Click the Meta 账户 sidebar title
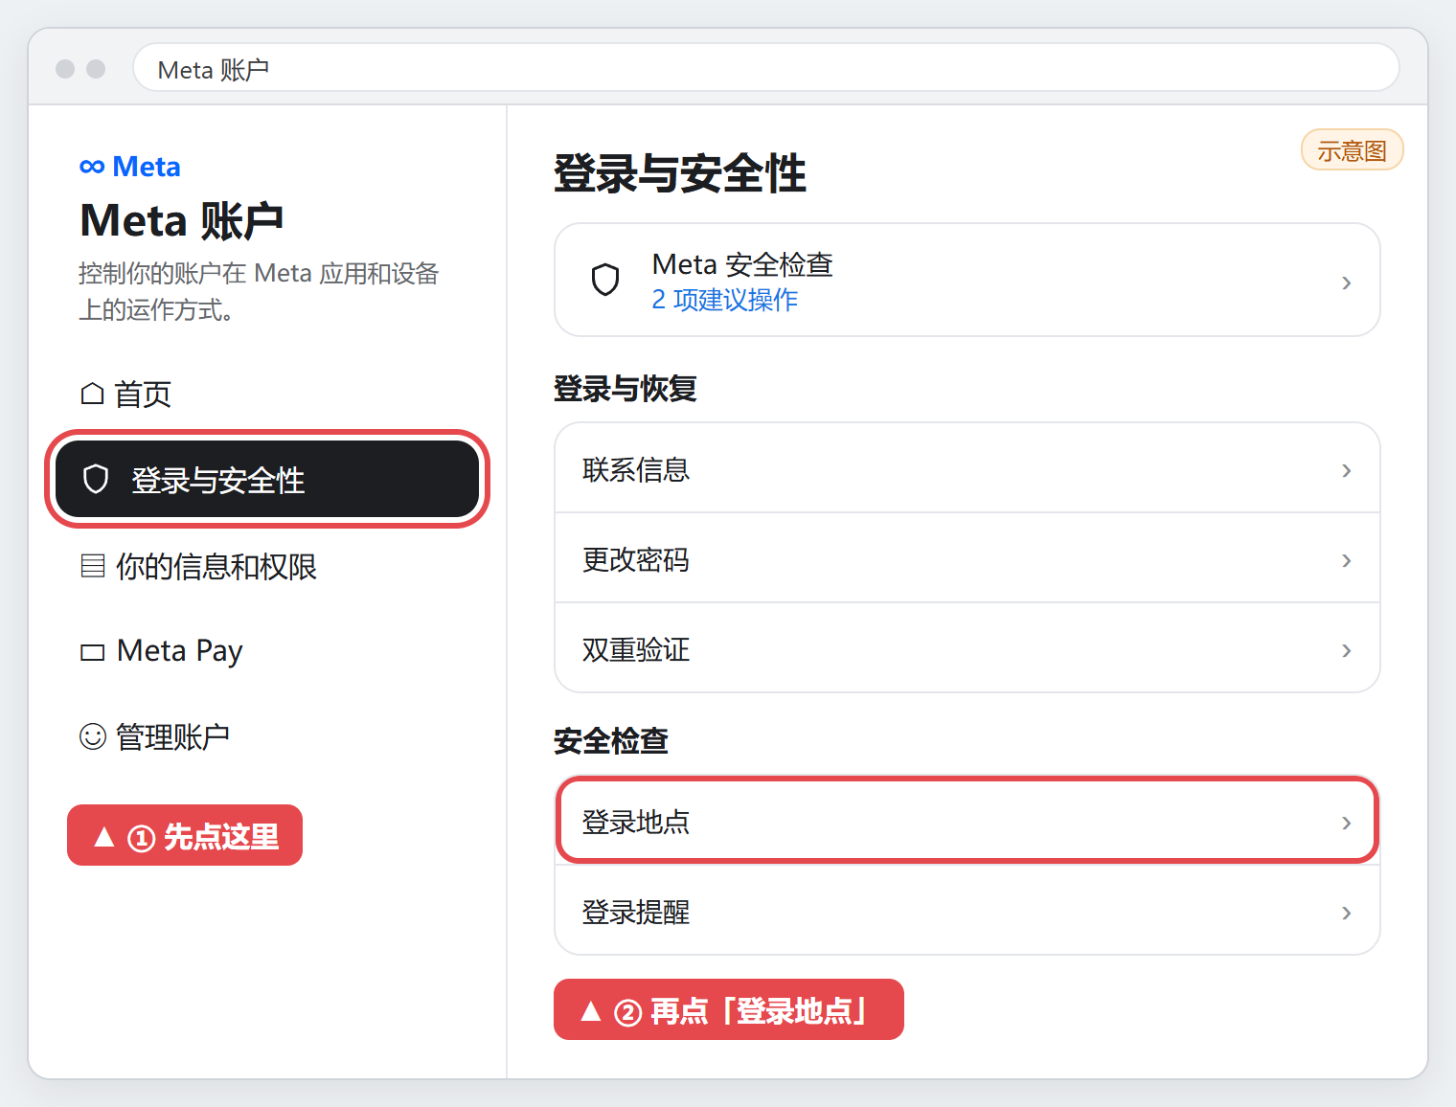This screenshot has height=1107, width=1456. pyautogui.click(x=182, y=220)
